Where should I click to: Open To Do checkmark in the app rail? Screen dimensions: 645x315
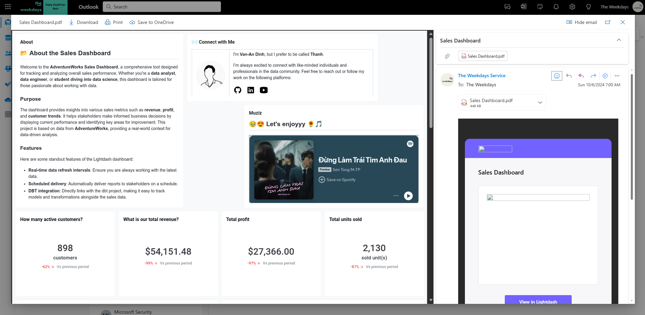click(8, 84)
